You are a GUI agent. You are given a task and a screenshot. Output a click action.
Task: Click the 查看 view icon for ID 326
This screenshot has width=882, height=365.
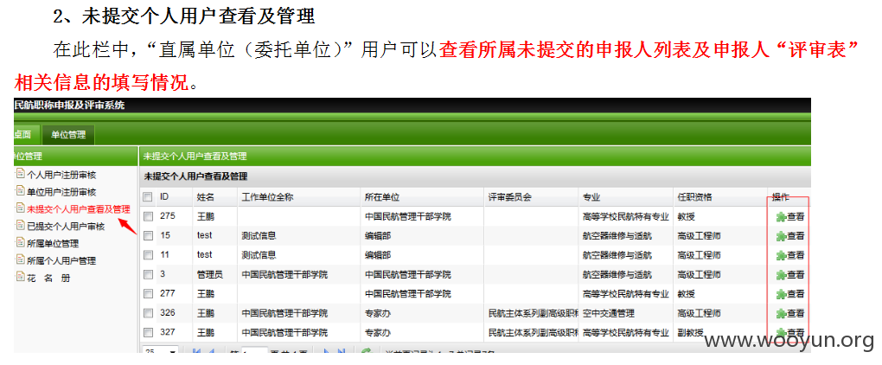[781, 313]
